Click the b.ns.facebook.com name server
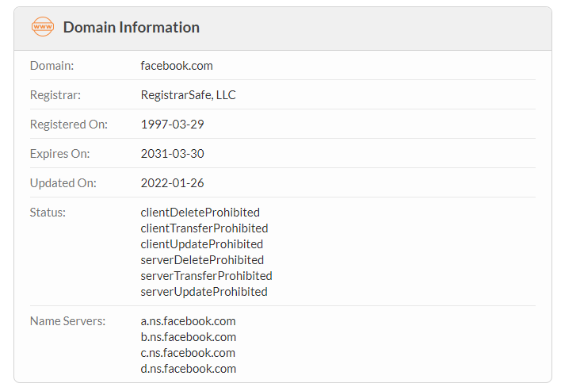This screenshot has width=561, height=391. (189, 337)
